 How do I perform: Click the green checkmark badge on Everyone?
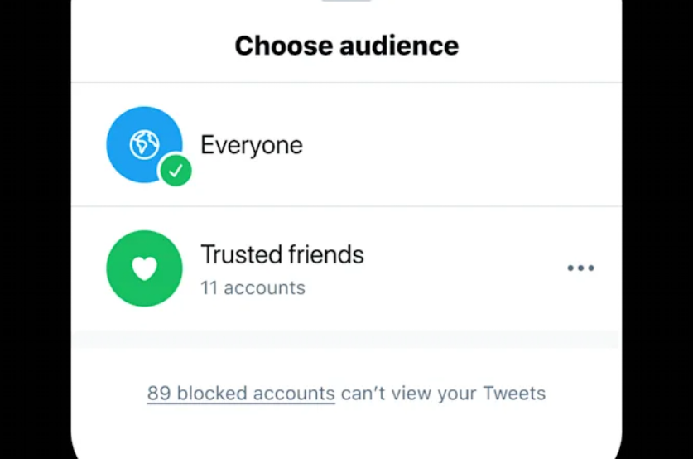tap(176, 171)
